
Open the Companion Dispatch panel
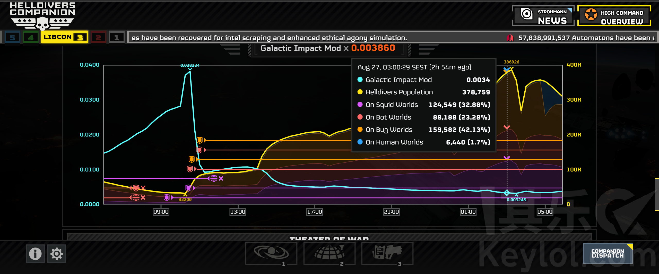pos(608,253)
